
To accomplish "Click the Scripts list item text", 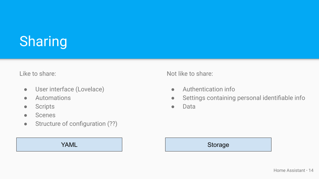I will (x=45, y=106).
